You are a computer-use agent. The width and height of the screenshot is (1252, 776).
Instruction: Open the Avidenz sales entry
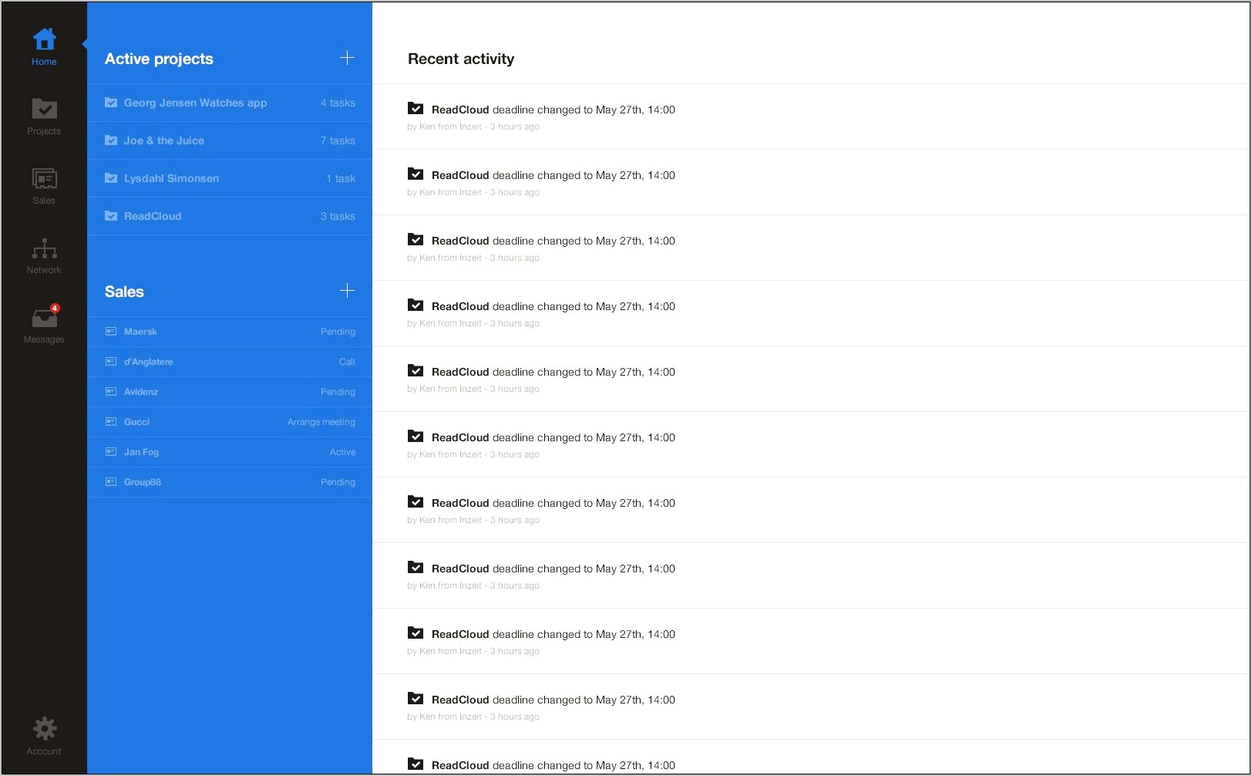tap(230, 392)
